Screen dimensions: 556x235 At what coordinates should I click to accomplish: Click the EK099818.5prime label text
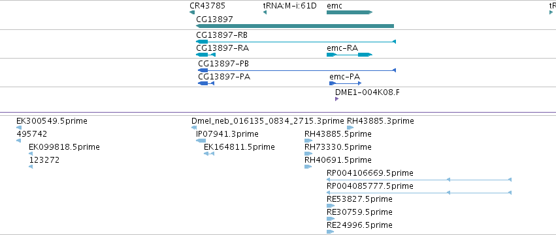coord(64,147)
